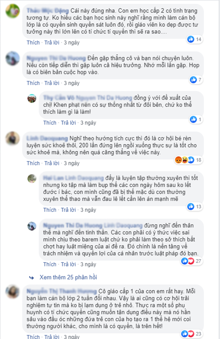Open avatar beside the cô giáo cấp 1 comment
220x339 pixels.
pos(13,292)
